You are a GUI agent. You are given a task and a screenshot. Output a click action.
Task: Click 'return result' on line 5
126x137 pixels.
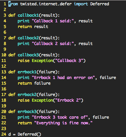point(33,27)
